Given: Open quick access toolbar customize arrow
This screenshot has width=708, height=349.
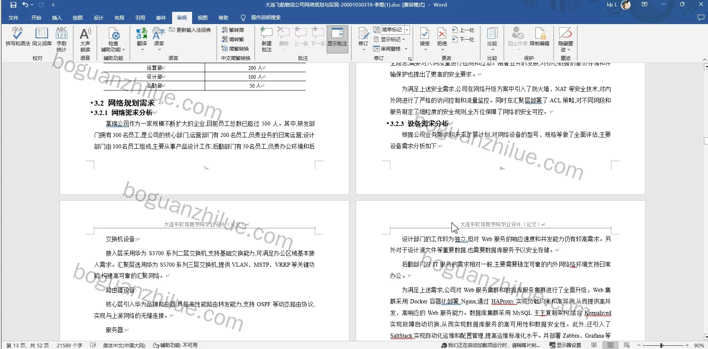Looking at the screenshot, I should 53,5.
